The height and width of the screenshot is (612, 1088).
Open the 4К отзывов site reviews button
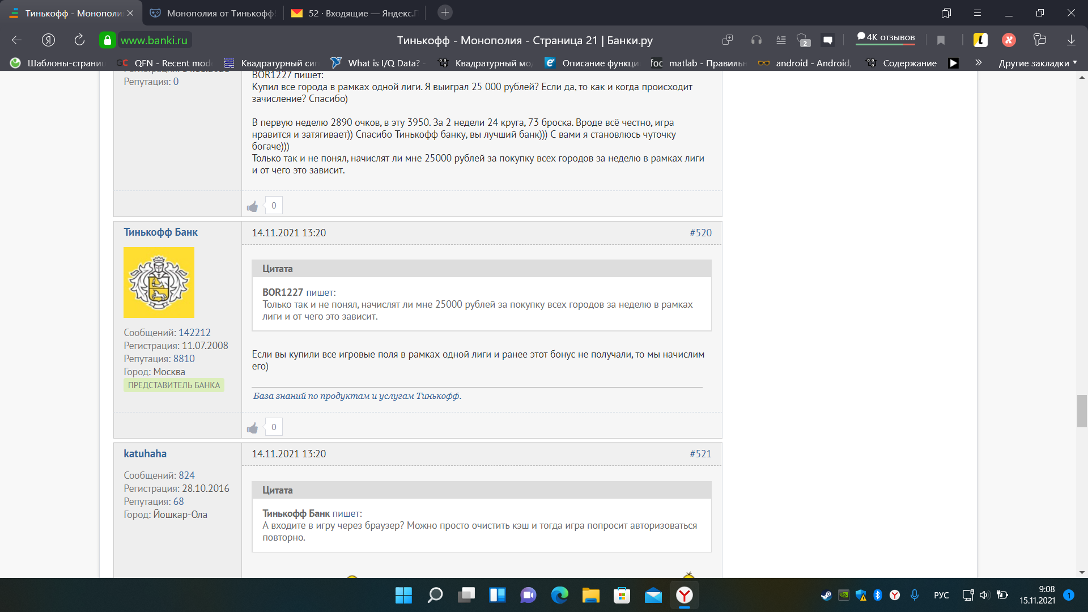pyautogui.click(x=886, y=37)
